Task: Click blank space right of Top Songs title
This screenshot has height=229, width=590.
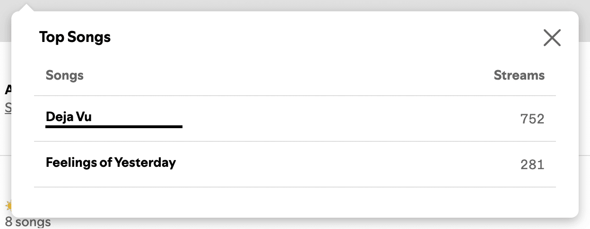Action: [326, 37]
